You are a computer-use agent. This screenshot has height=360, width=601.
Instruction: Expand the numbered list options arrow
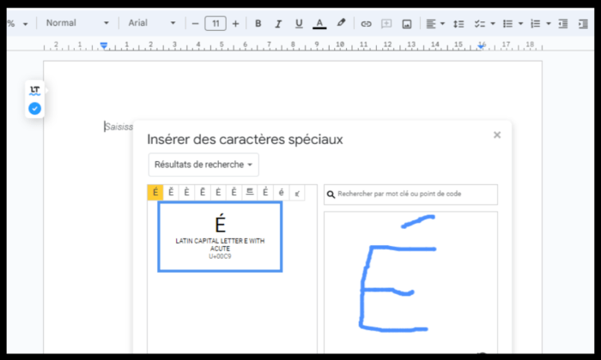pyautogui.click(x=549, y=24)
